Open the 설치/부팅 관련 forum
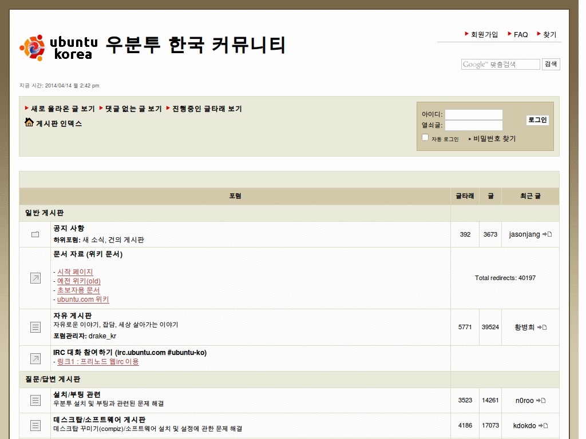 point(77,394)
